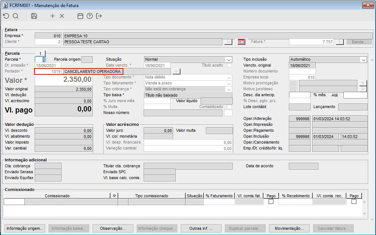Exit the form with the door-arrow icon
376x235 pixels.
pyautogui.click(x=99, y=16)
